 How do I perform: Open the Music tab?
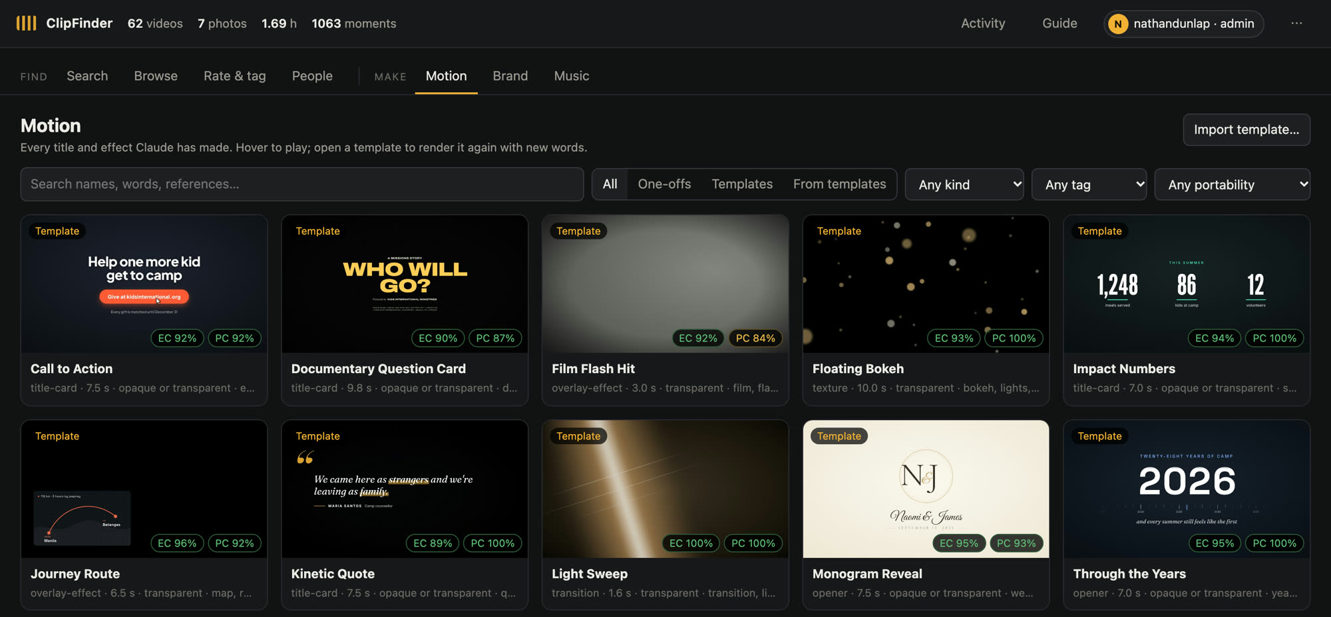point(572,76)
